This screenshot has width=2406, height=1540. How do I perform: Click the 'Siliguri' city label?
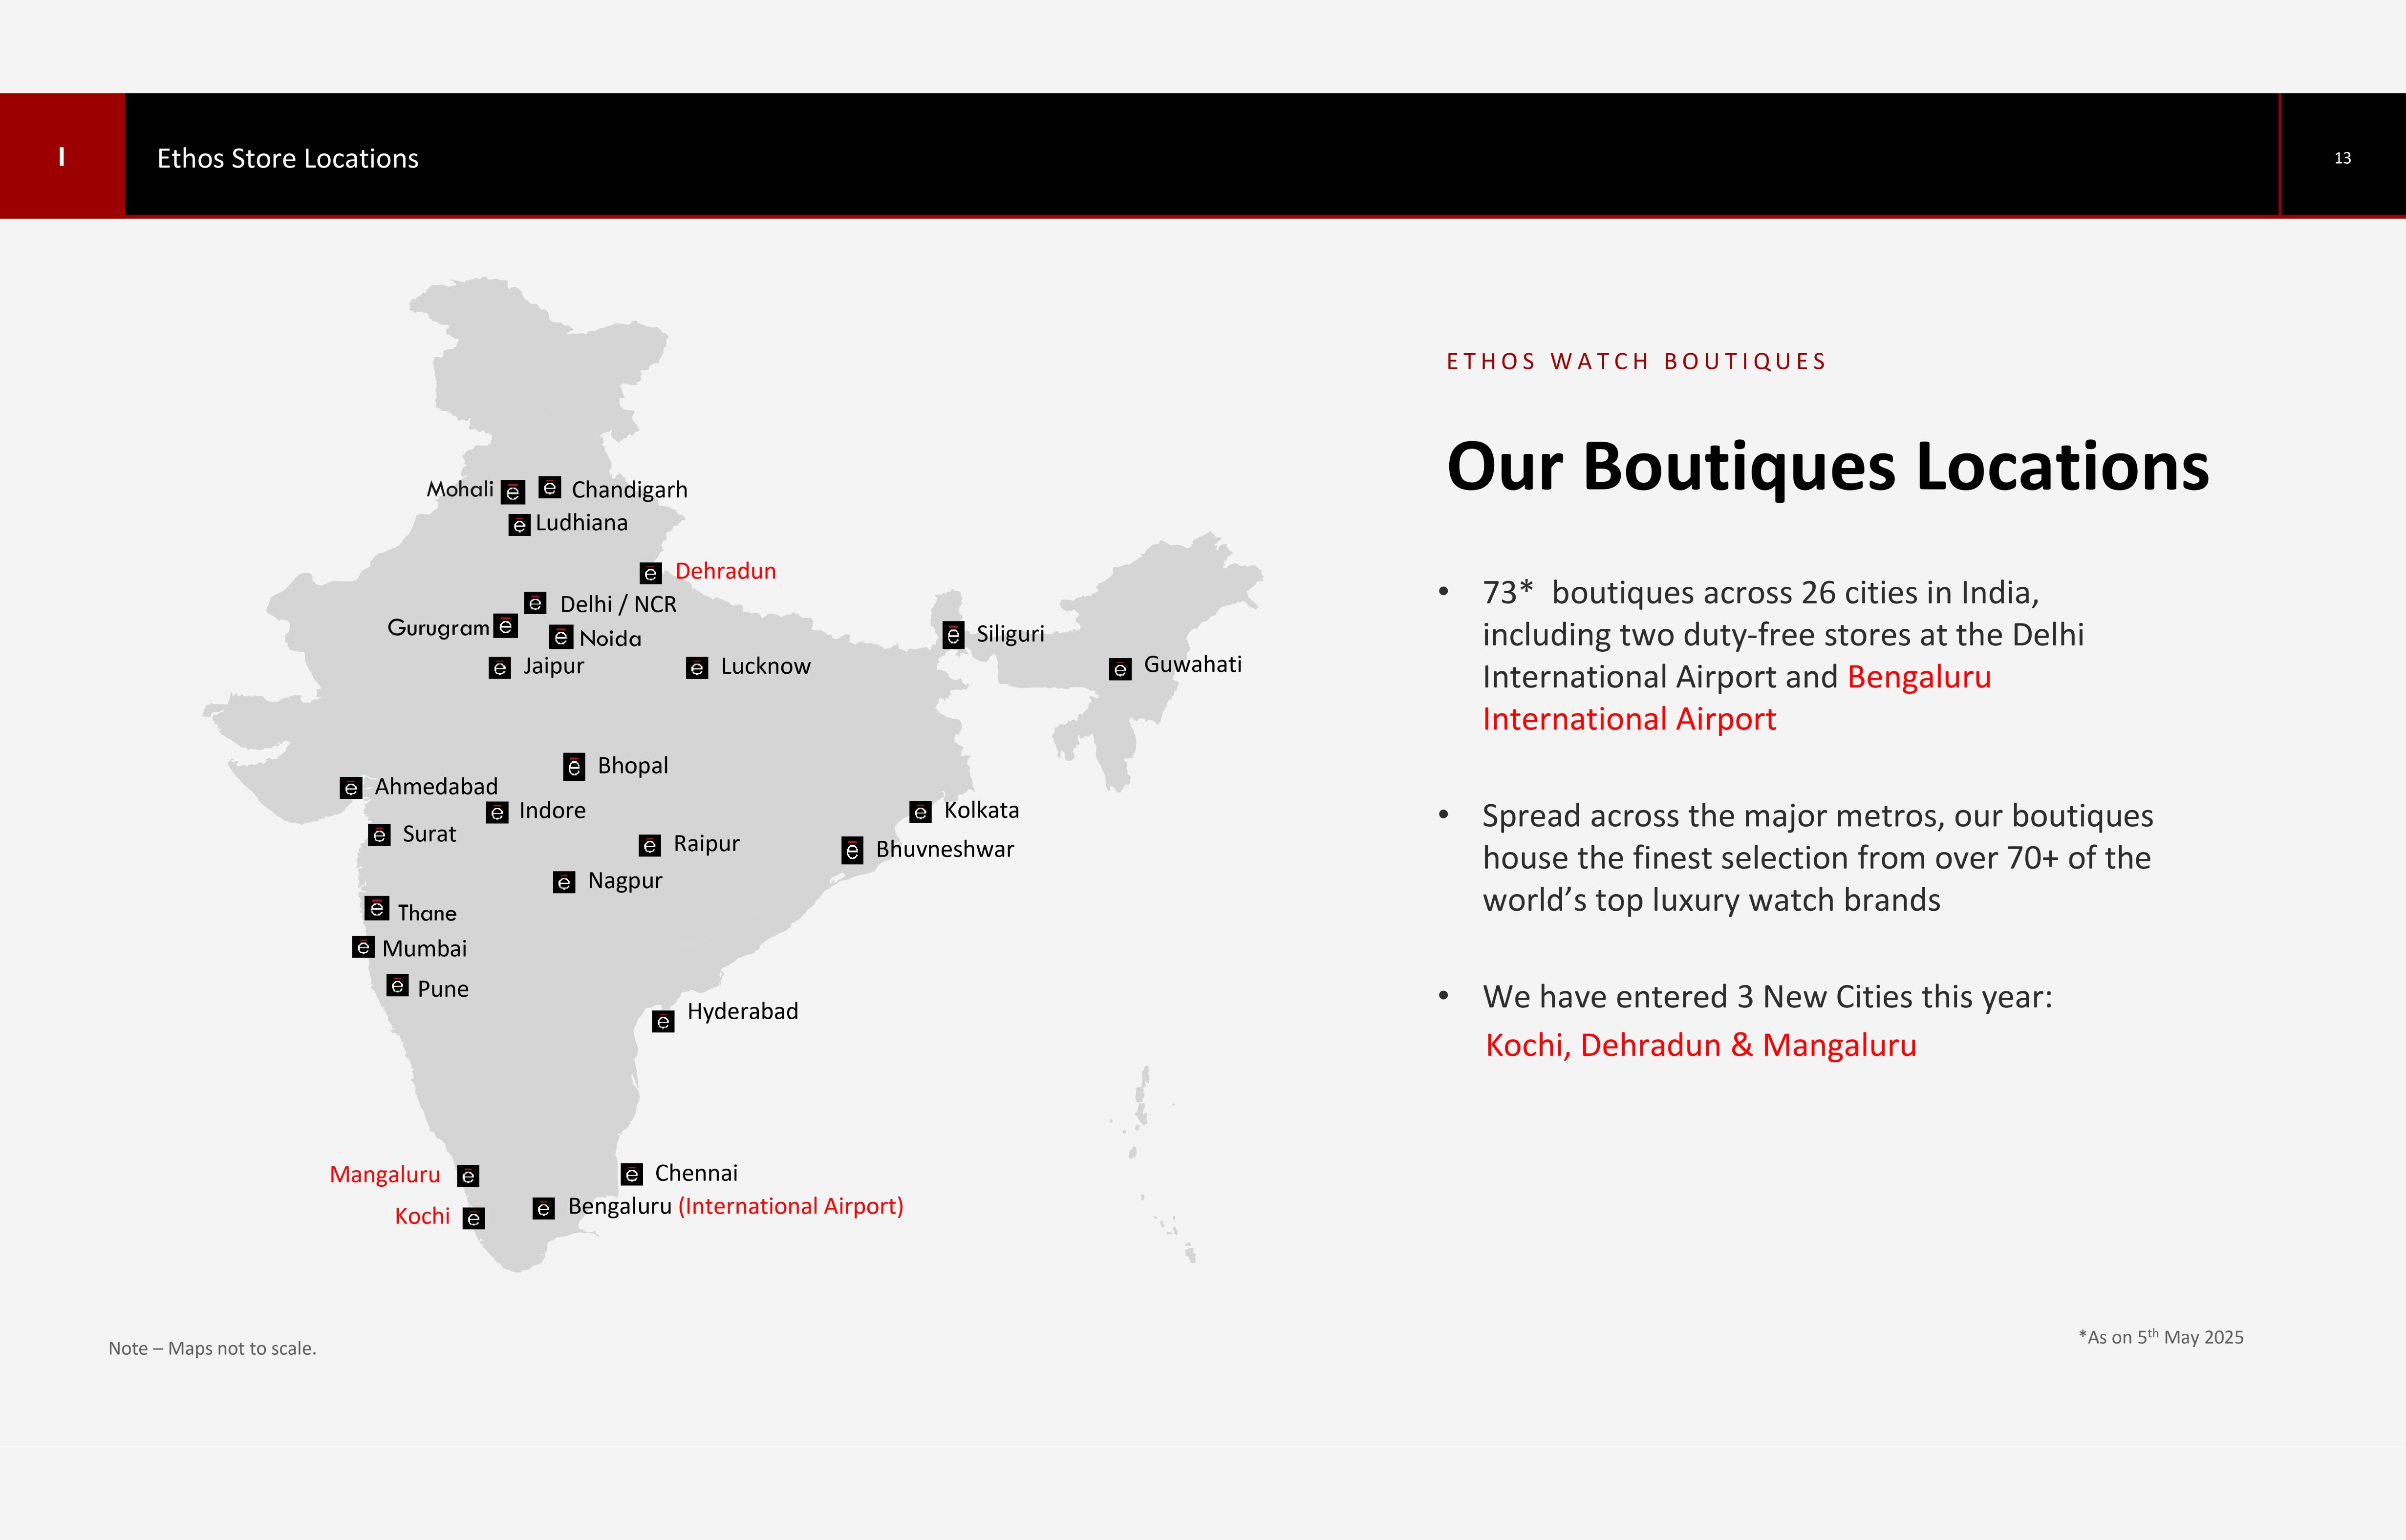coord(1010,634)
